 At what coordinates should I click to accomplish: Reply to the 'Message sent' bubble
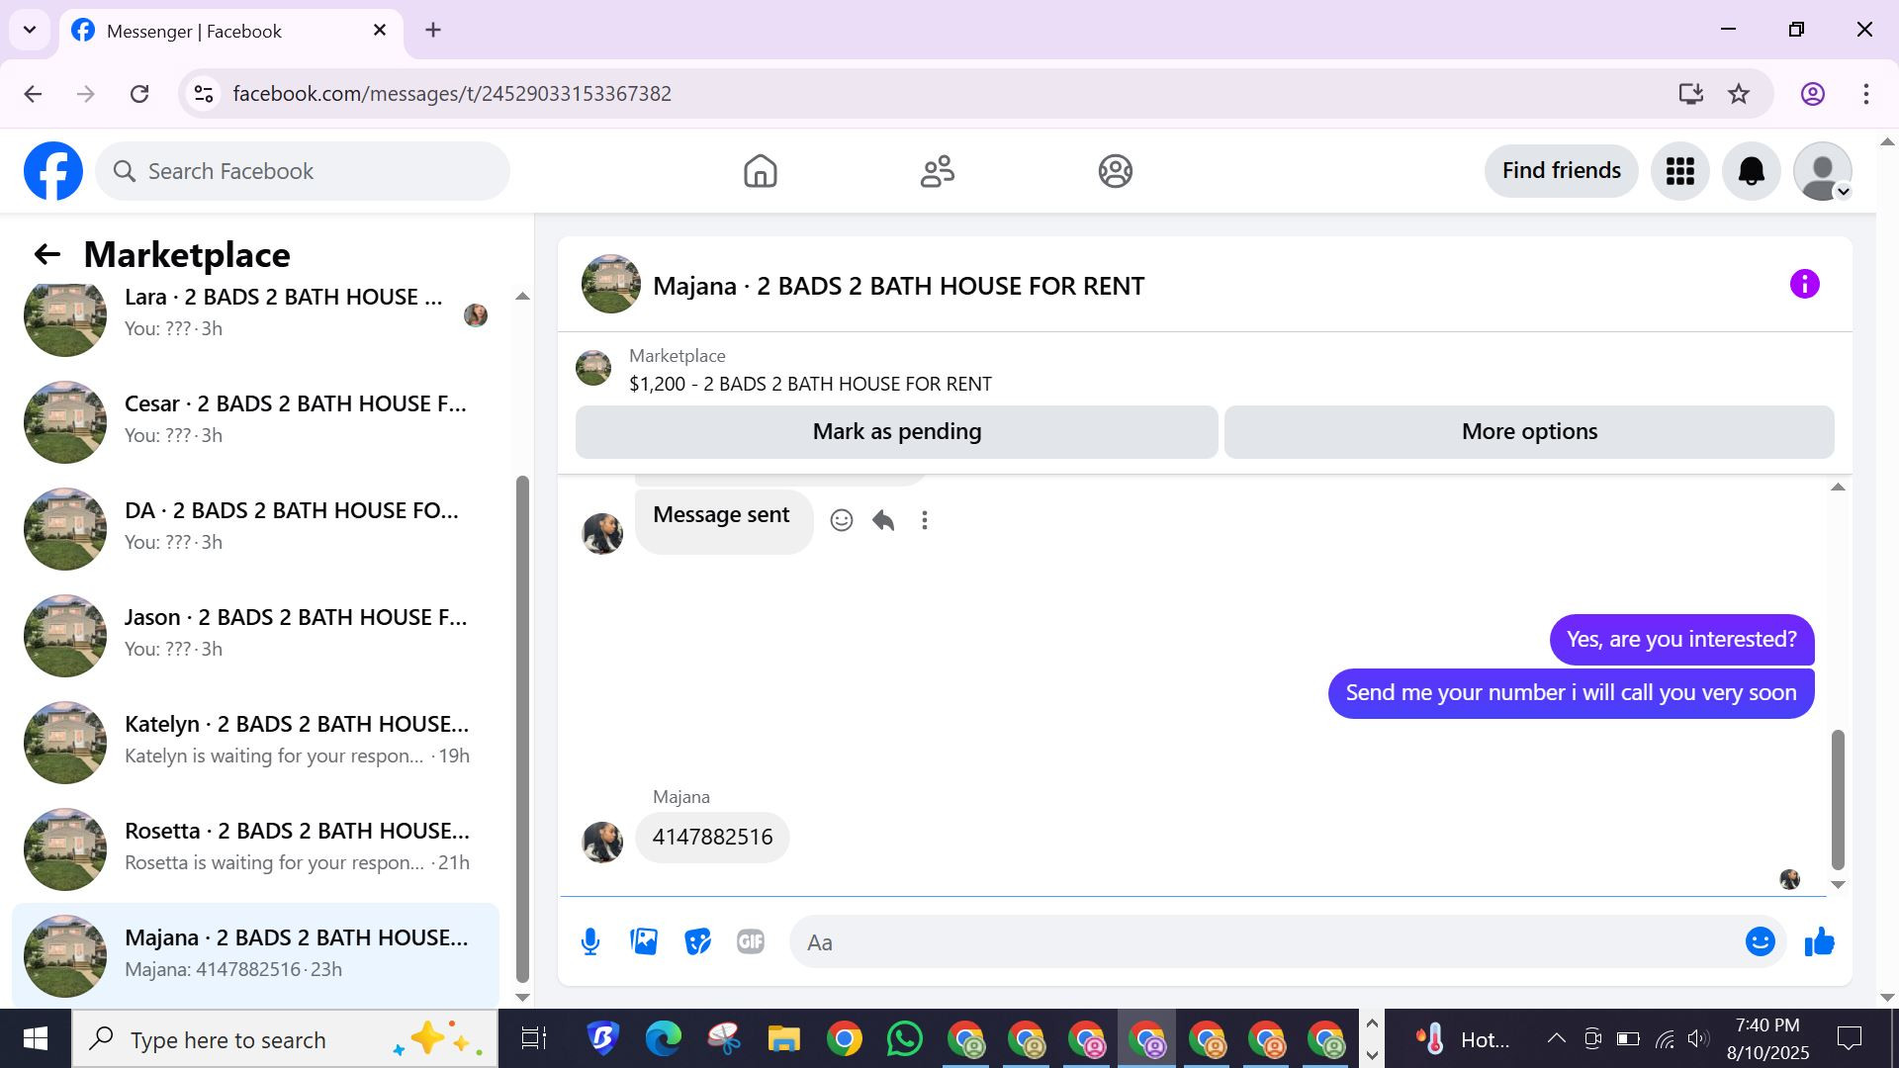pyautogui.click(x=883, y=520)
